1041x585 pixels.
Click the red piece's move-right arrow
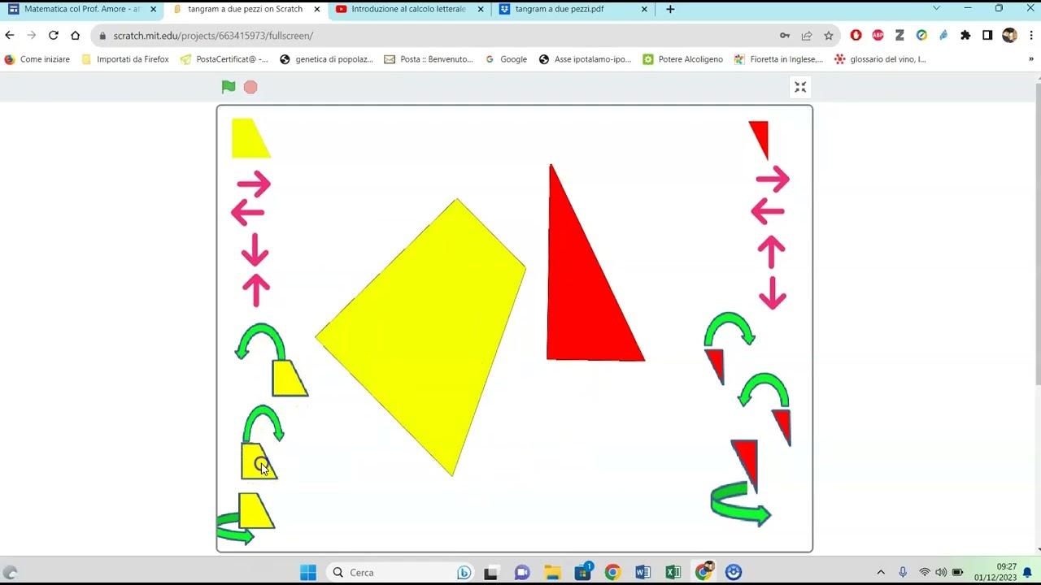[x=772, y=179]
